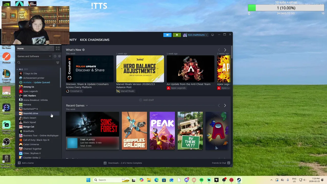The height and width of the screenshot is (184, 327).
Task: Advance Recent Games shelf to the right
Action: (225, 106)
